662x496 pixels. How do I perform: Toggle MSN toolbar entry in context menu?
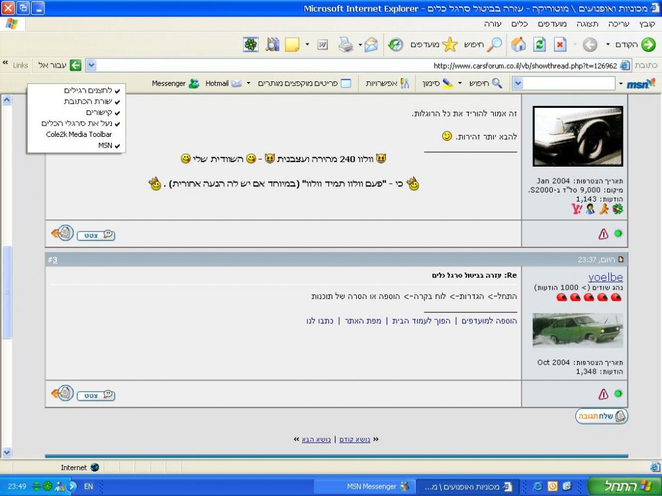click(76, 145)
